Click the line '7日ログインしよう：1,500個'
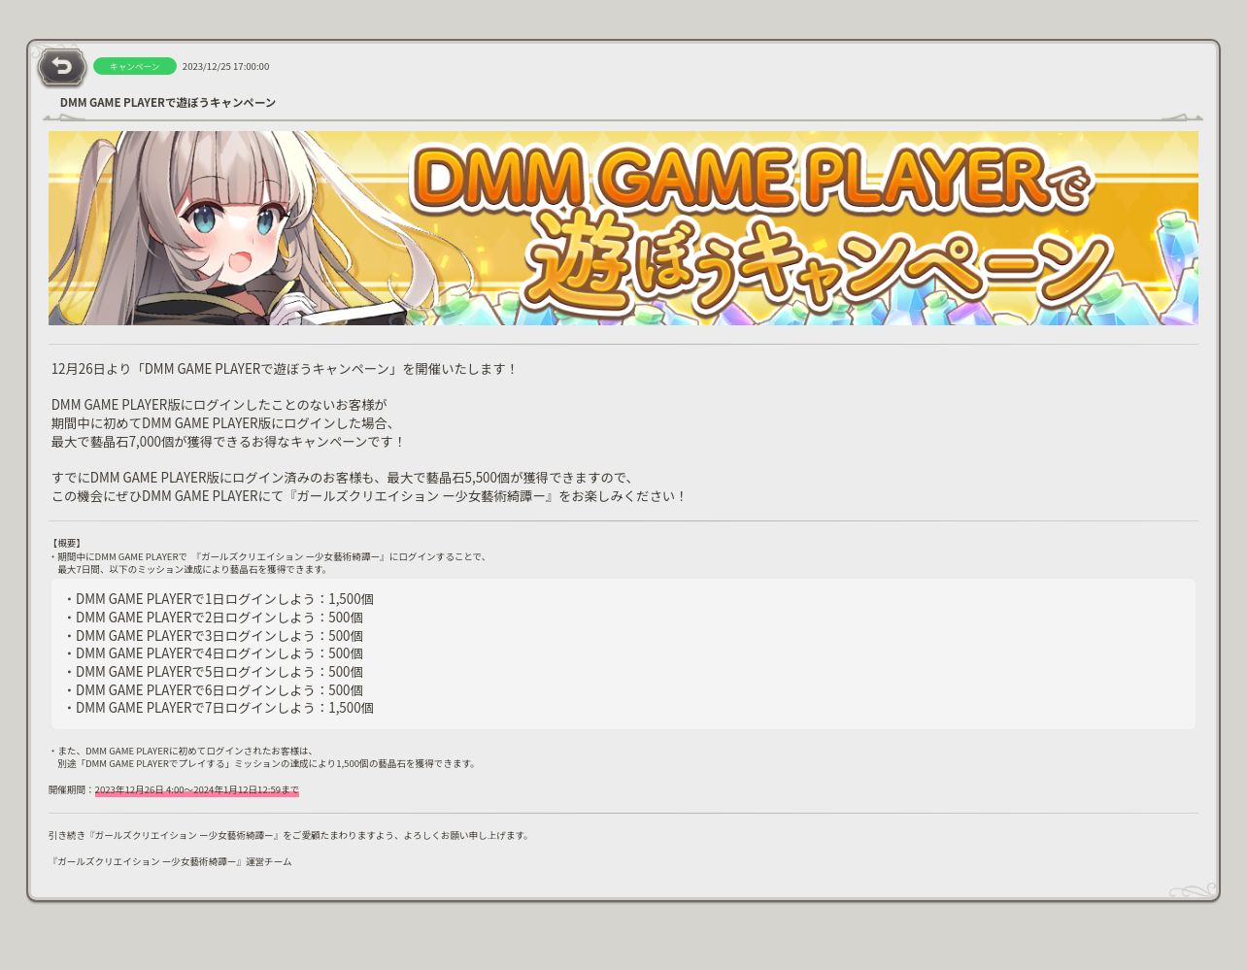The width and height of the screenshot is (1247, 970). coord(219,708)
